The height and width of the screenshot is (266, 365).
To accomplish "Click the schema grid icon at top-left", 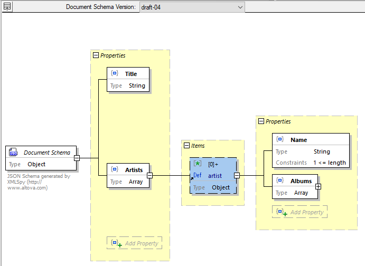I will coord(7,7).
